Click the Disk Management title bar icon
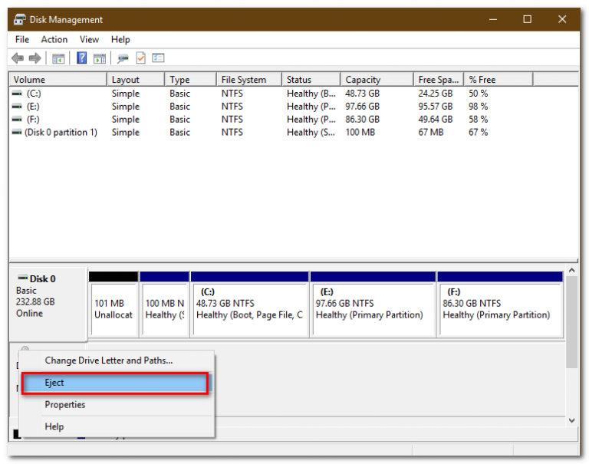The image size is (589, 464). click(x=19, y=19)
